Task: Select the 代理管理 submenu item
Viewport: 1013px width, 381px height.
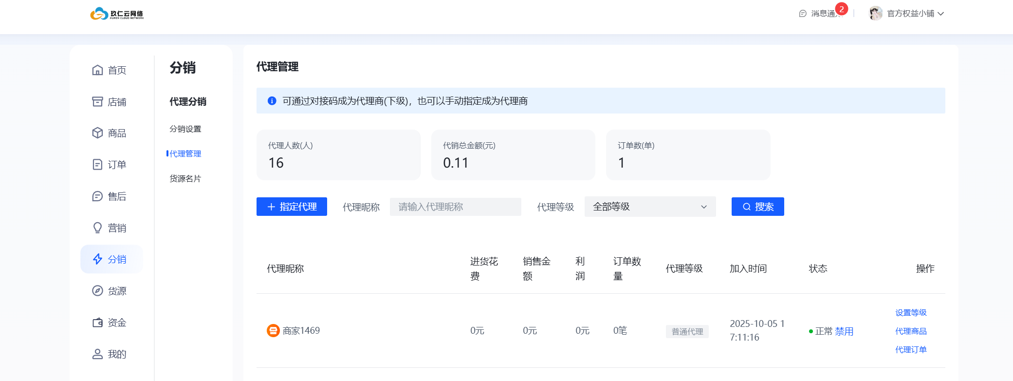Action: tap(185, 154)
